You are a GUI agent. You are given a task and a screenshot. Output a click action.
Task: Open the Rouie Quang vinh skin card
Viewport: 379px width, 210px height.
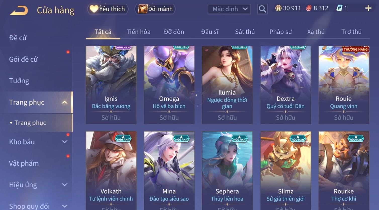point(344,85)
